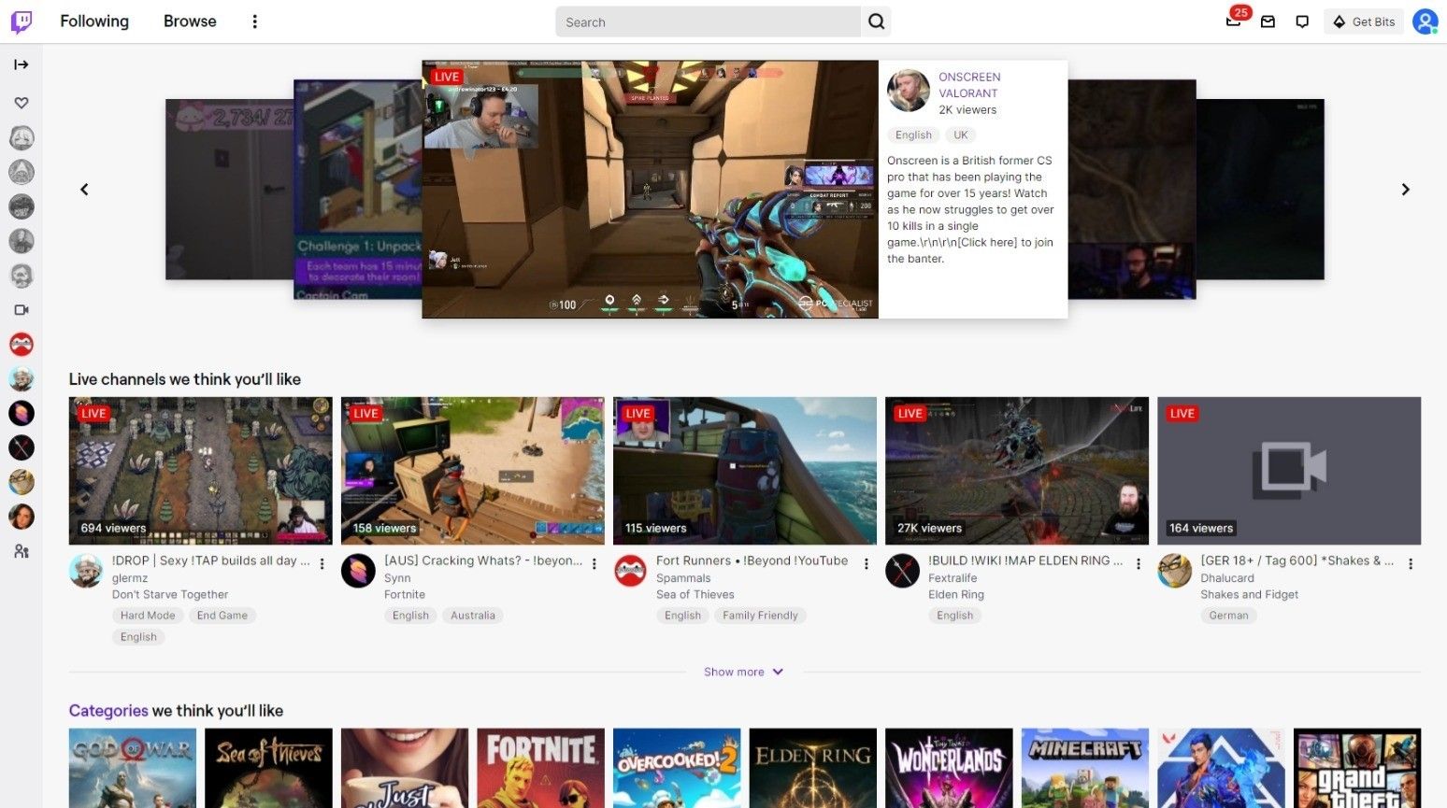This screenshot has width=1447, height=808.
Task: Play the featured live Valorant stream
Action: point(650,190)
